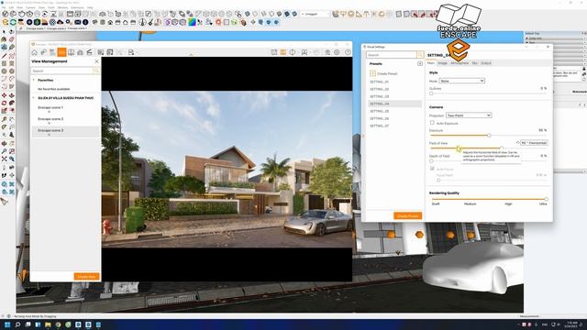Open the Projection Two-Point dropdown
Screen dimensions: 587x330
pos(469,115)
